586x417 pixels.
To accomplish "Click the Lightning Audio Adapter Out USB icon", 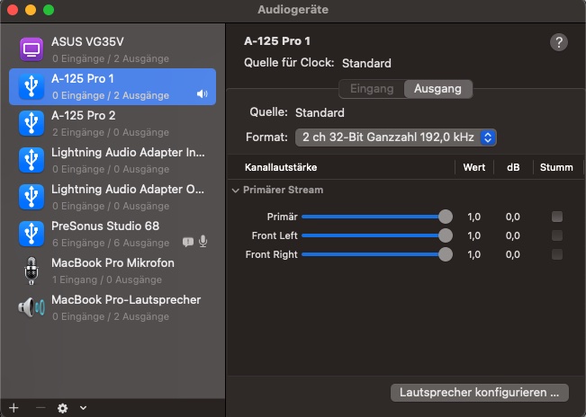I will (x=32, y=197).
